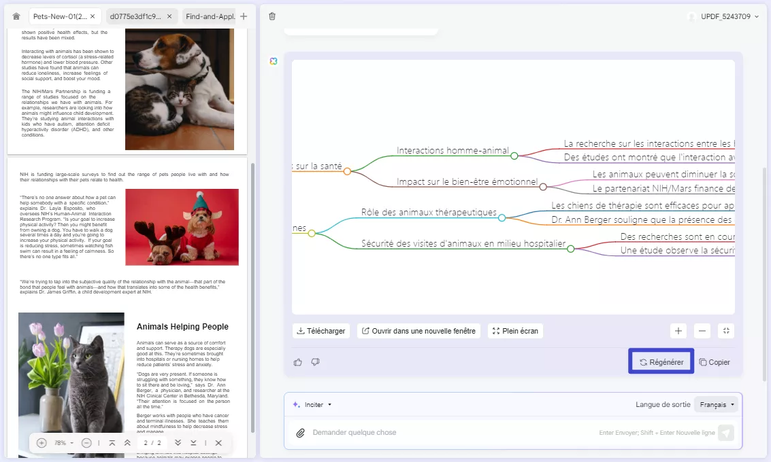Go to the next PDF page
771x462 pixels.
point(178,443)
